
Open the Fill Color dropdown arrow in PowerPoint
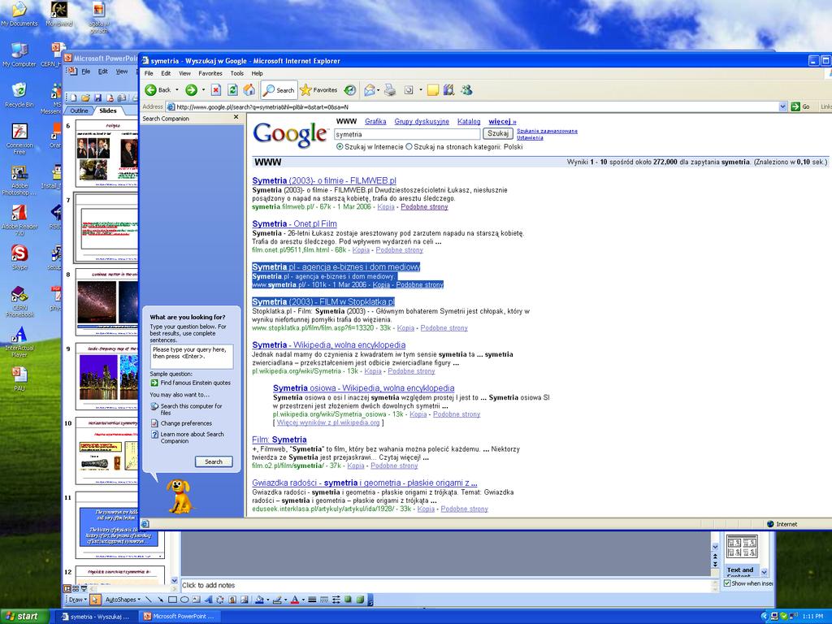267,600
